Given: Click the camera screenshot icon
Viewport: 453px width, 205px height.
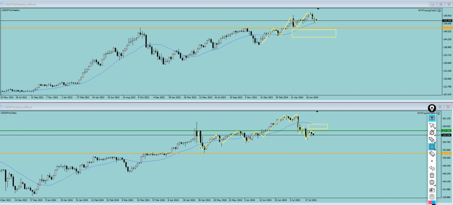Looking at the screenshot, I should tap(432, 190).
